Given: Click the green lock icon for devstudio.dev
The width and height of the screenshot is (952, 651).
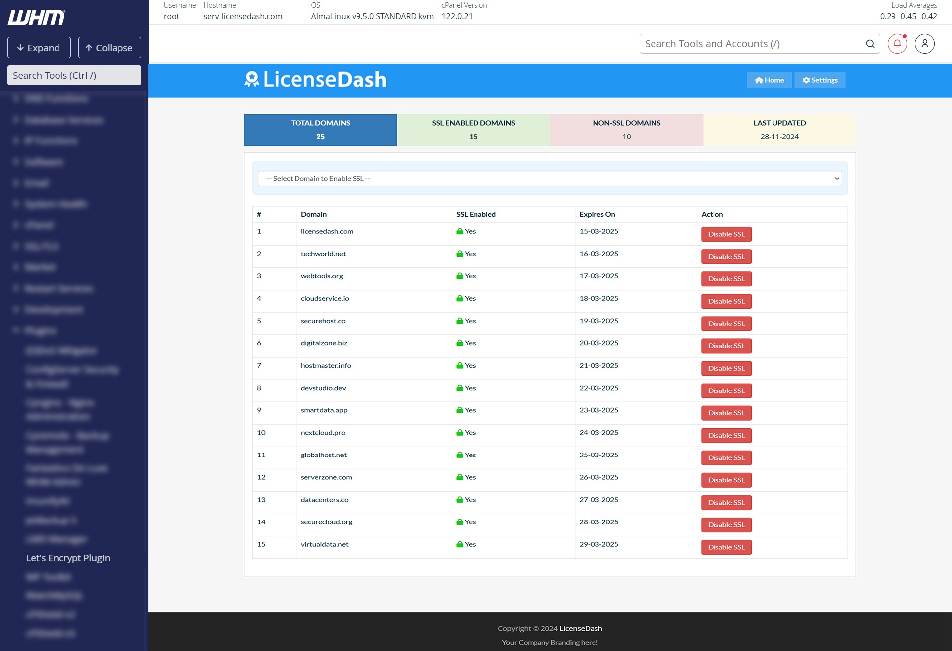Looking at the screenshot, I should pos(460,388).
